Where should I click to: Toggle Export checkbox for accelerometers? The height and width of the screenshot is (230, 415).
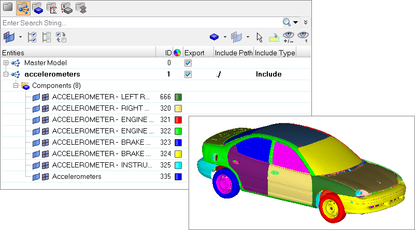tap(189, 74)
